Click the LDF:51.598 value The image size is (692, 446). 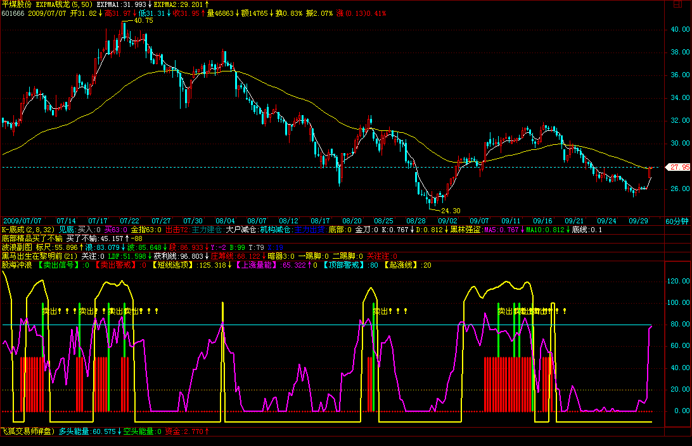(x=127, y=256)
